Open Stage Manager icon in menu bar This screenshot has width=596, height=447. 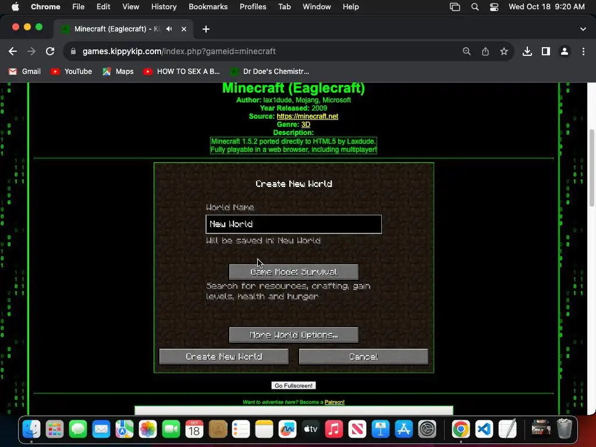tap(455, 7)
